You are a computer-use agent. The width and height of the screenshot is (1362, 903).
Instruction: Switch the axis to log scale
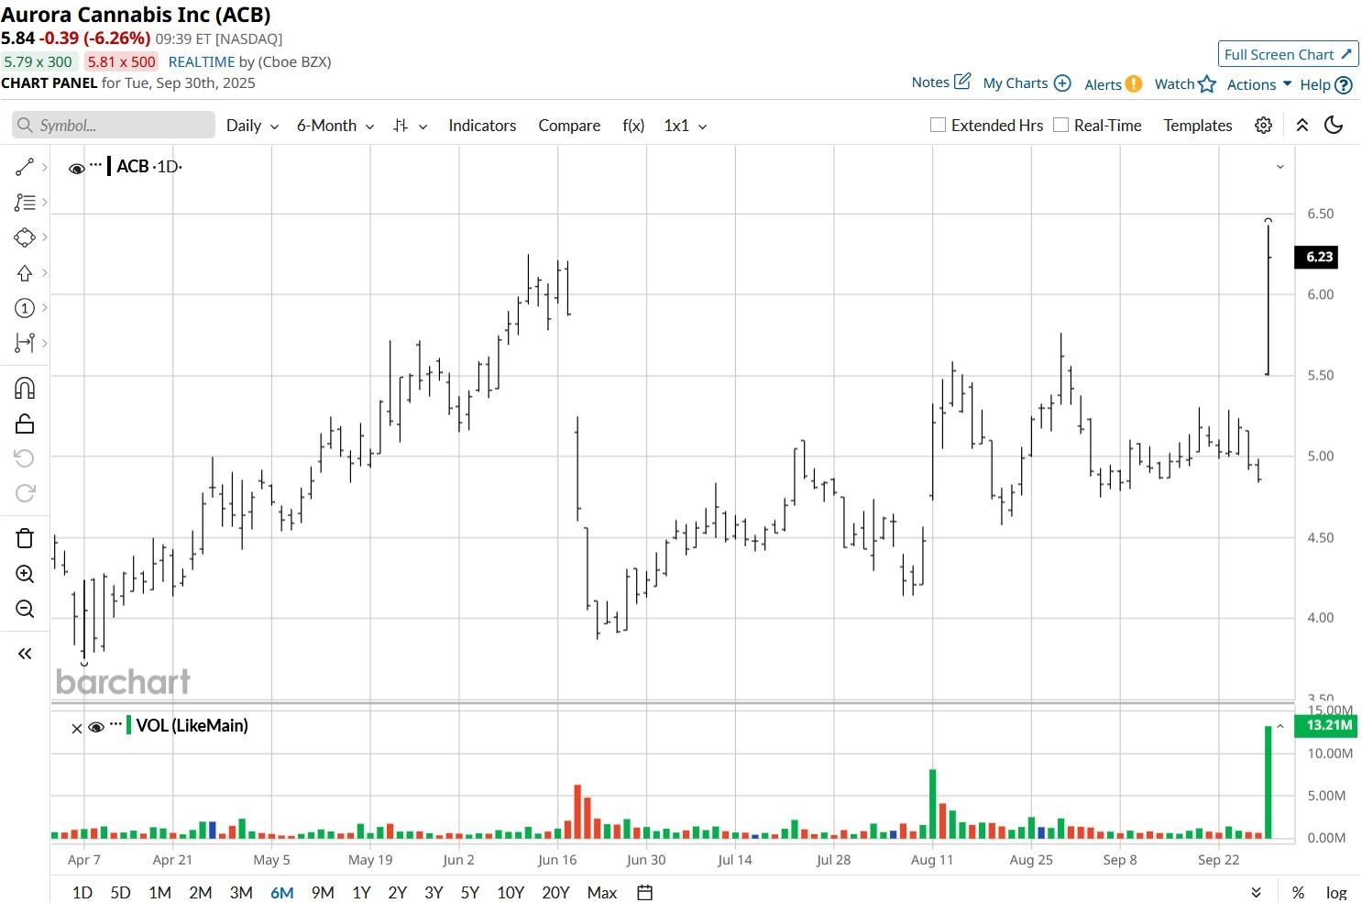tap(1336, 892)
